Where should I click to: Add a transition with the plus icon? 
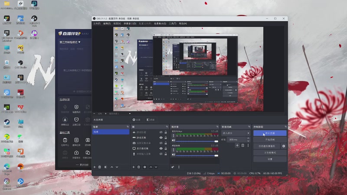[237, 146]
